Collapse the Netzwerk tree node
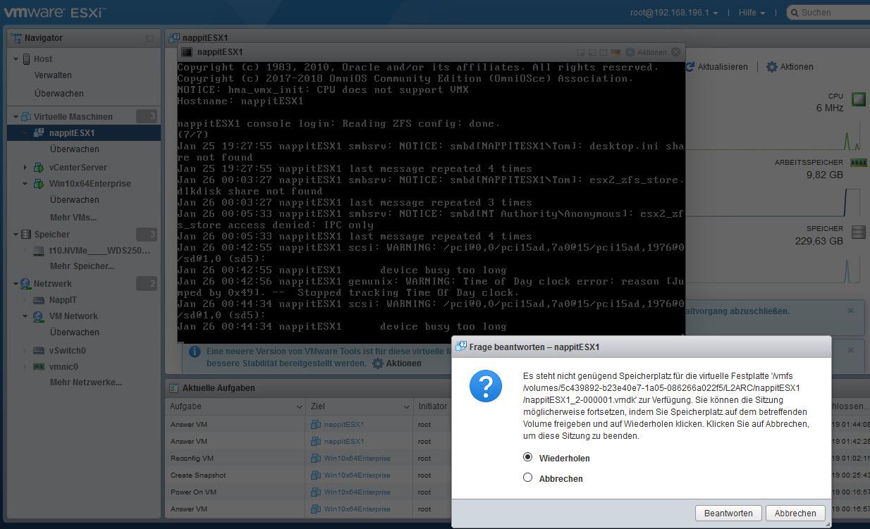This screenshot has width=870, height=529. (16, 284)
